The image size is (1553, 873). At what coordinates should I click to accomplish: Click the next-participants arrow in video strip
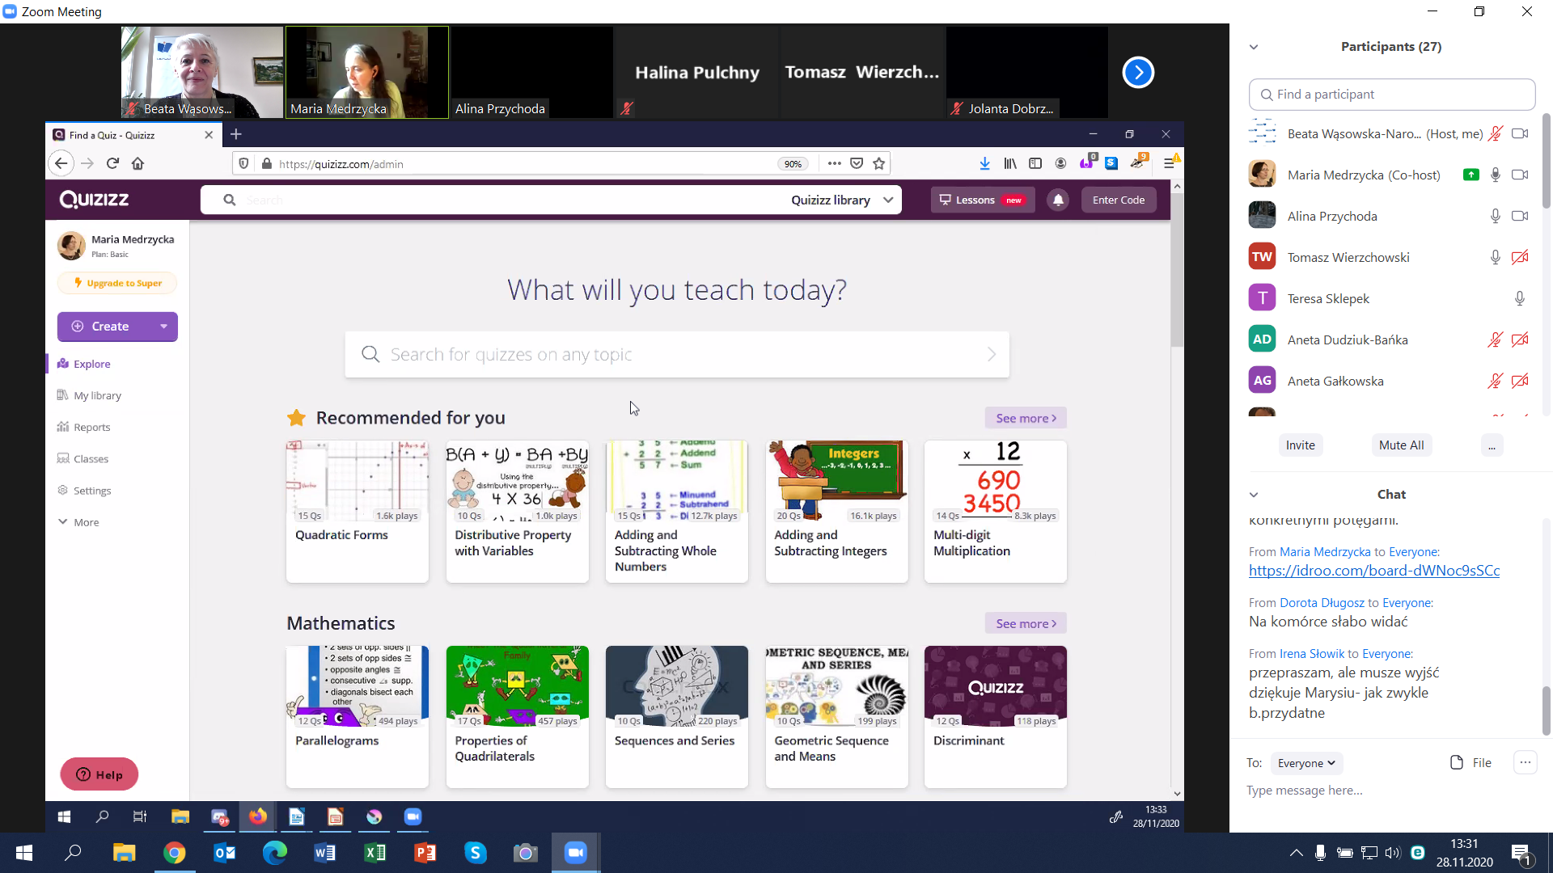pyautogui.click(x=1138, y=73)
